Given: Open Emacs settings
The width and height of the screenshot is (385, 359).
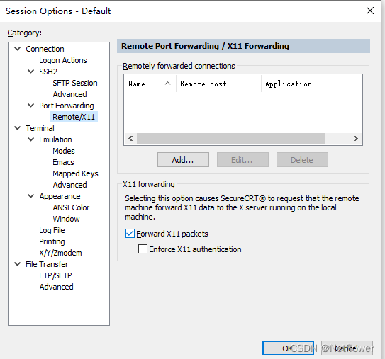Looking at the screenshot, I should coord(63,162).
